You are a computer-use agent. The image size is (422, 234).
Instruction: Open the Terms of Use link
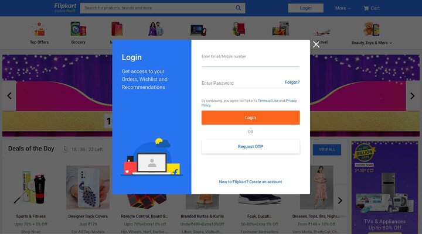[x=268, y=101]
